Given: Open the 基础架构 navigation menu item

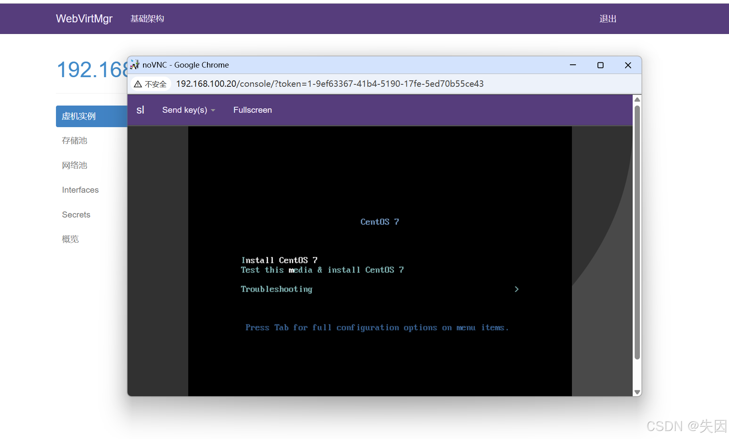Looking at the screenshot, I should [147, 19].
